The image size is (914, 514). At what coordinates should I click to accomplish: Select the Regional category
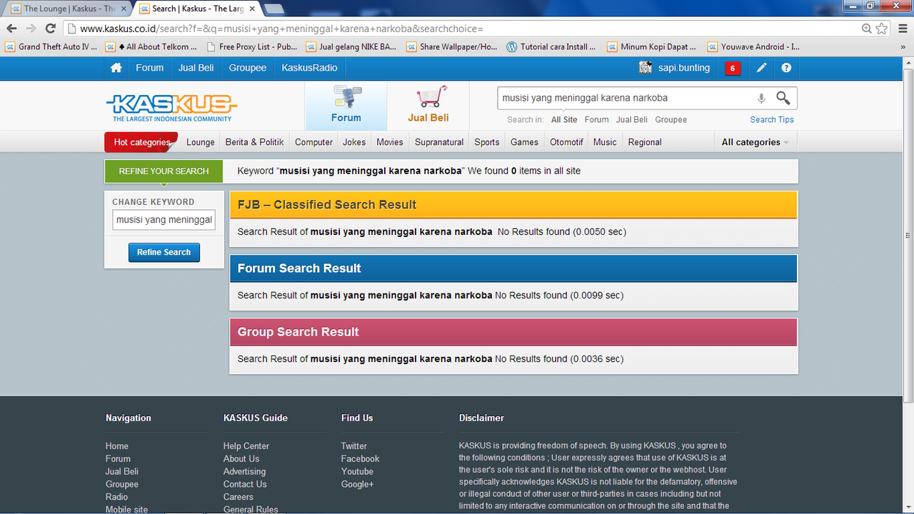645,142
